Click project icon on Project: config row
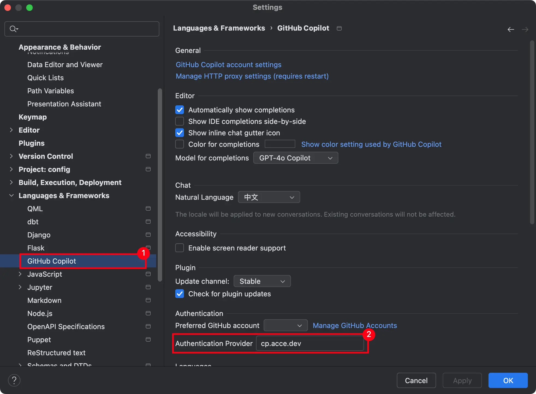This screenshot has height=394, width=536. pyautogui.click(x=148, y=169)
